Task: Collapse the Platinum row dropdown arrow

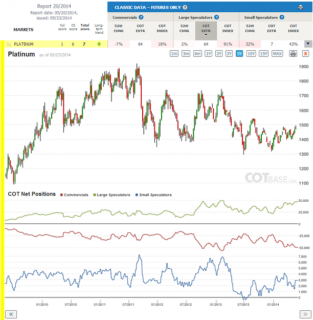Action: pos(308,44)
